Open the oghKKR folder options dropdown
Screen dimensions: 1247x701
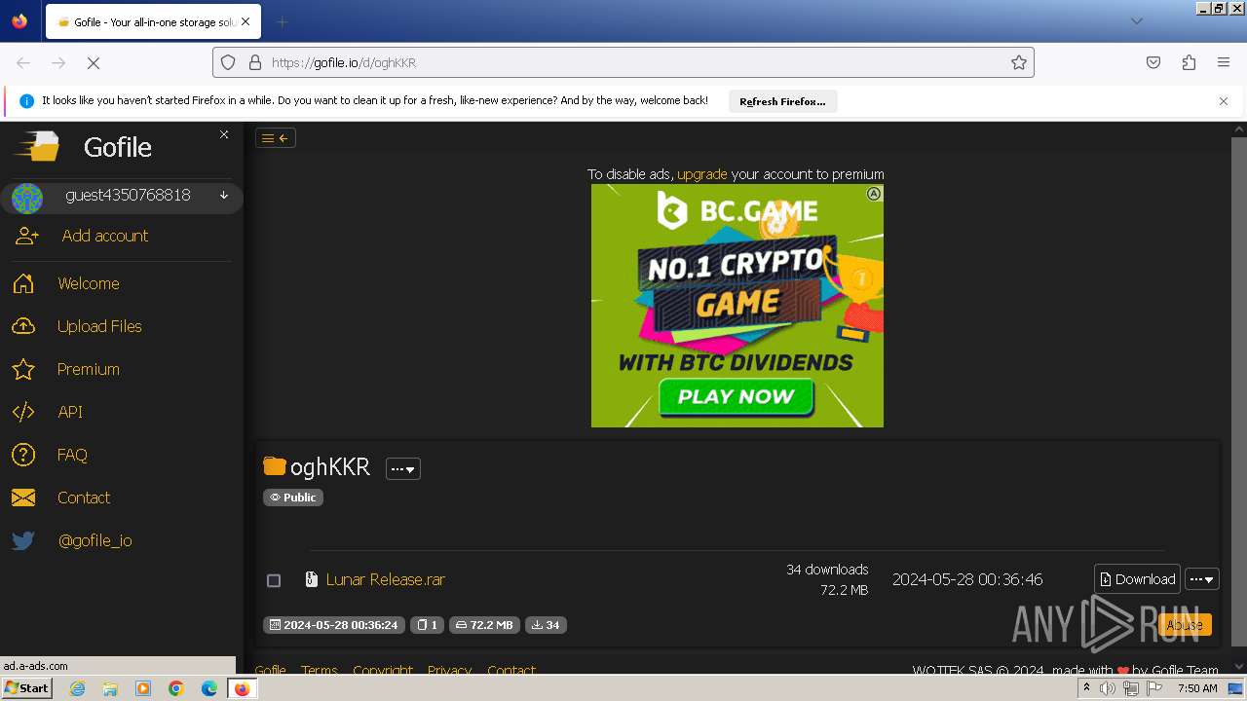(x=402, y=468)
